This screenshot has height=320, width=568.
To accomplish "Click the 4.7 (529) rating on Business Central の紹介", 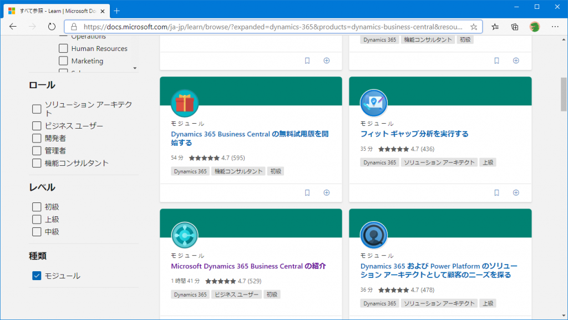I will coord(234,281).
